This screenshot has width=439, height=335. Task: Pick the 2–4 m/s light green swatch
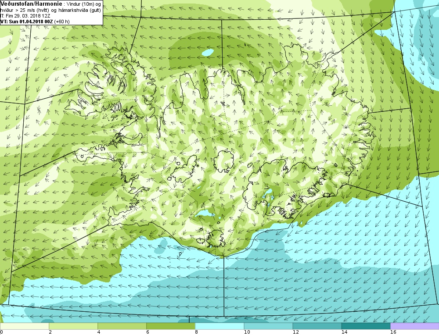tap(73, 326)
